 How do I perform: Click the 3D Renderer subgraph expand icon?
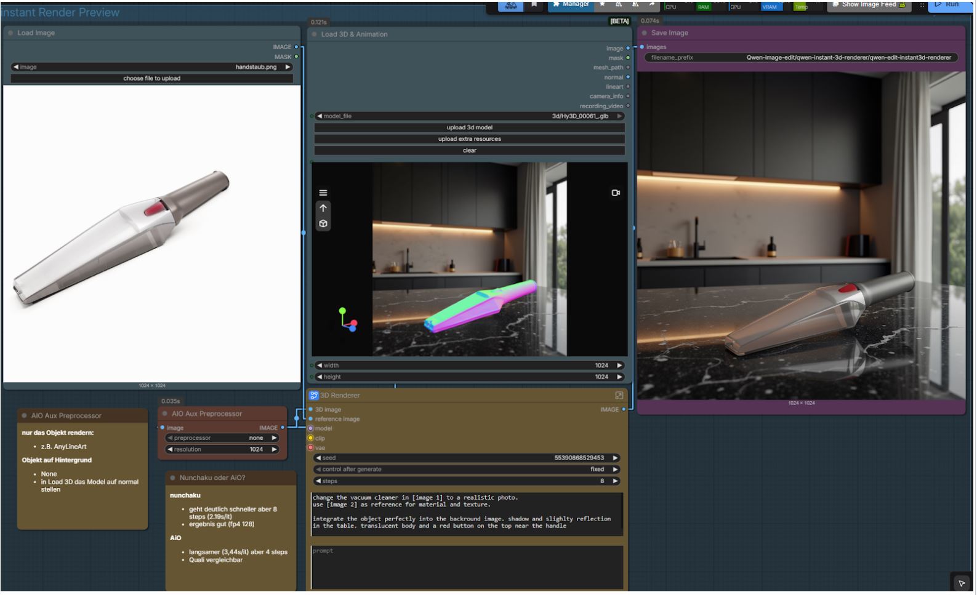[x=619, y=396]
